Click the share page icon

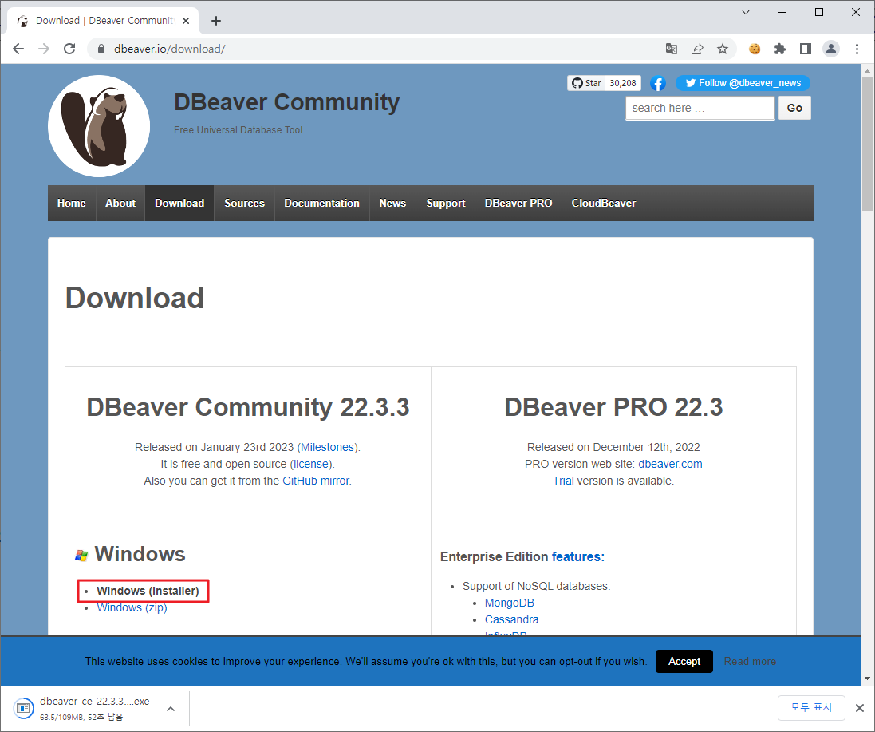697,49
